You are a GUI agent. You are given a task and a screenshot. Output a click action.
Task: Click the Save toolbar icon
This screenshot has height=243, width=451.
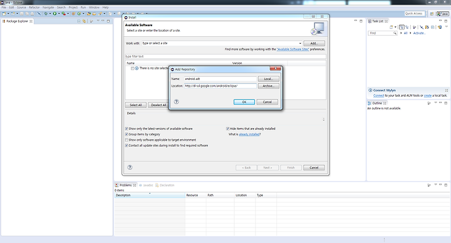(21, 14)
